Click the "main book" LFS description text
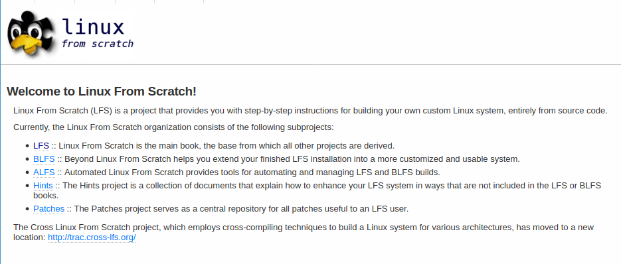Image resolution: width=621 pixels, height=264 pixels. (x=223, y=146)
